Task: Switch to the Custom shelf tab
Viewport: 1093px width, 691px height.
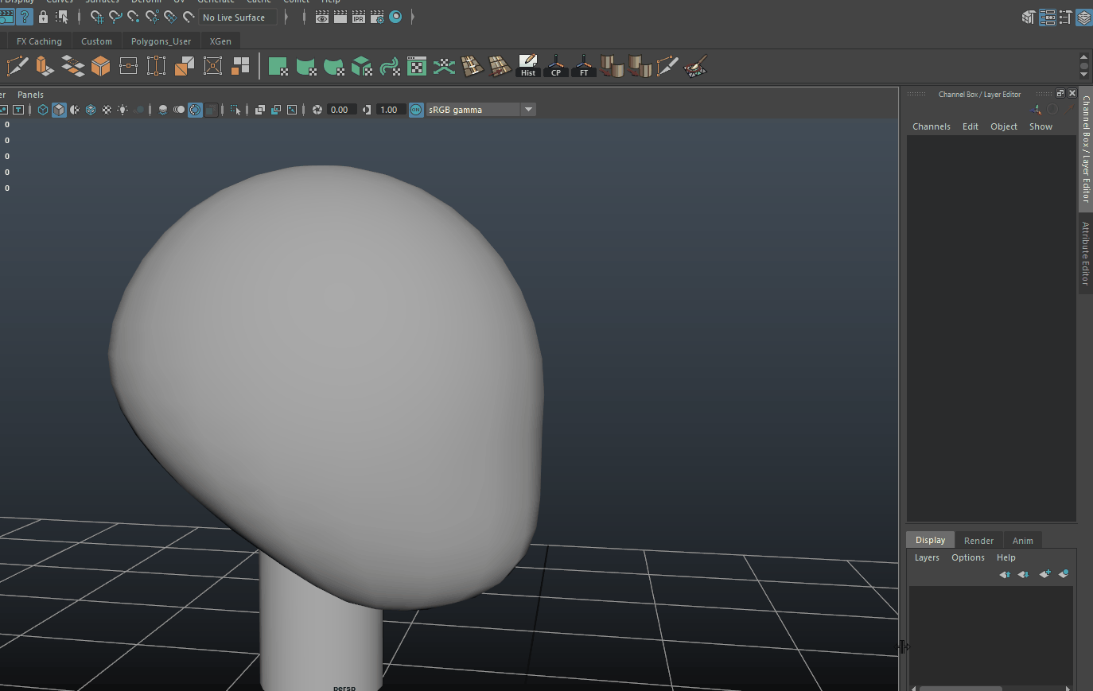Action: (96, 41)
